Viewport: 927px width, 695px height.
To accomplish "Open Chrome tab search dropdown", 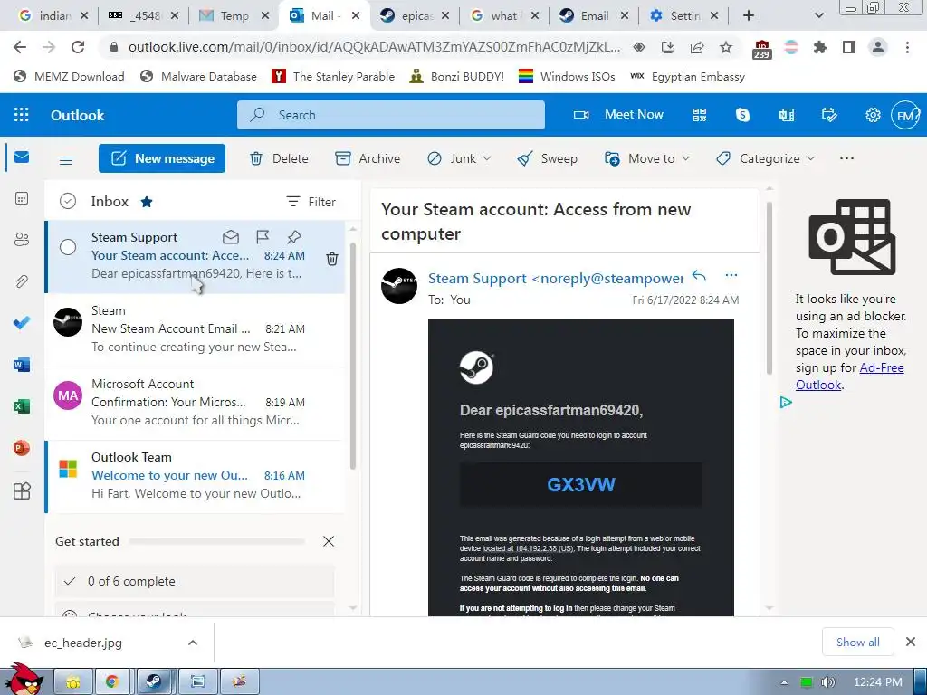I will 818,16.
